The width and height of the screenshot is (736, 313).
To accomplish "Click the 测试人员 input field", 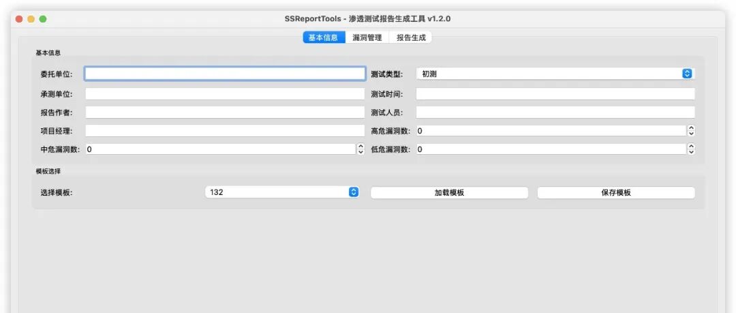I will coord(555,113).
